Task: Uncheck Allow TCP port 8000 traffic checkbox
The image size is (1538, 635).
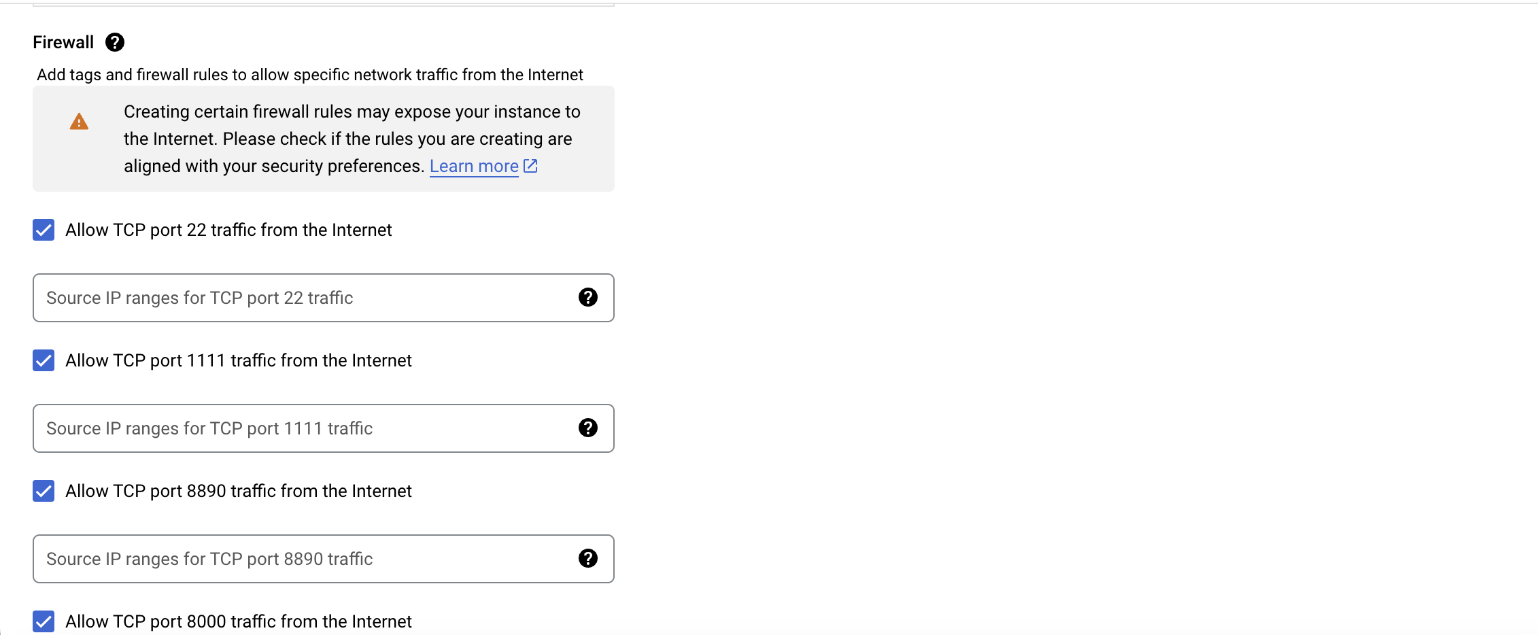Action: [x=44, y=621]
